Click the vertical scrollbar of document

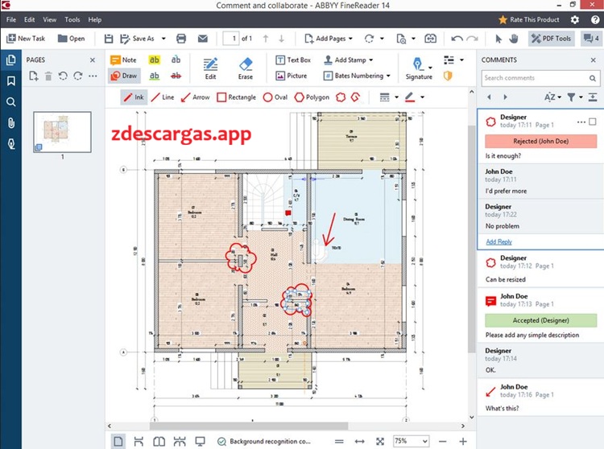pos(471,238)
